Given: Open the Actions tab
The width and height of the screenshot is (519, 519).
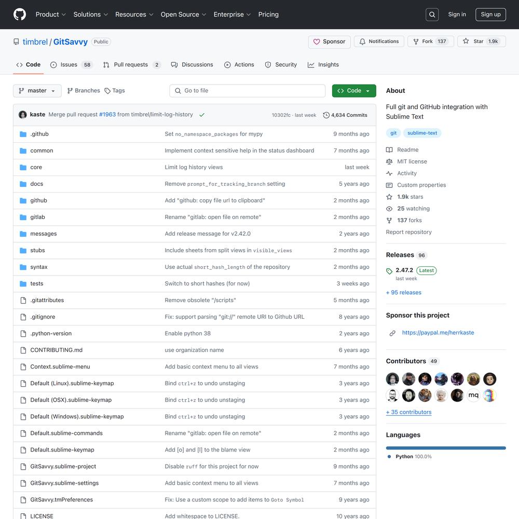Looking at the screenshot, I should click(x=239, y=65).
